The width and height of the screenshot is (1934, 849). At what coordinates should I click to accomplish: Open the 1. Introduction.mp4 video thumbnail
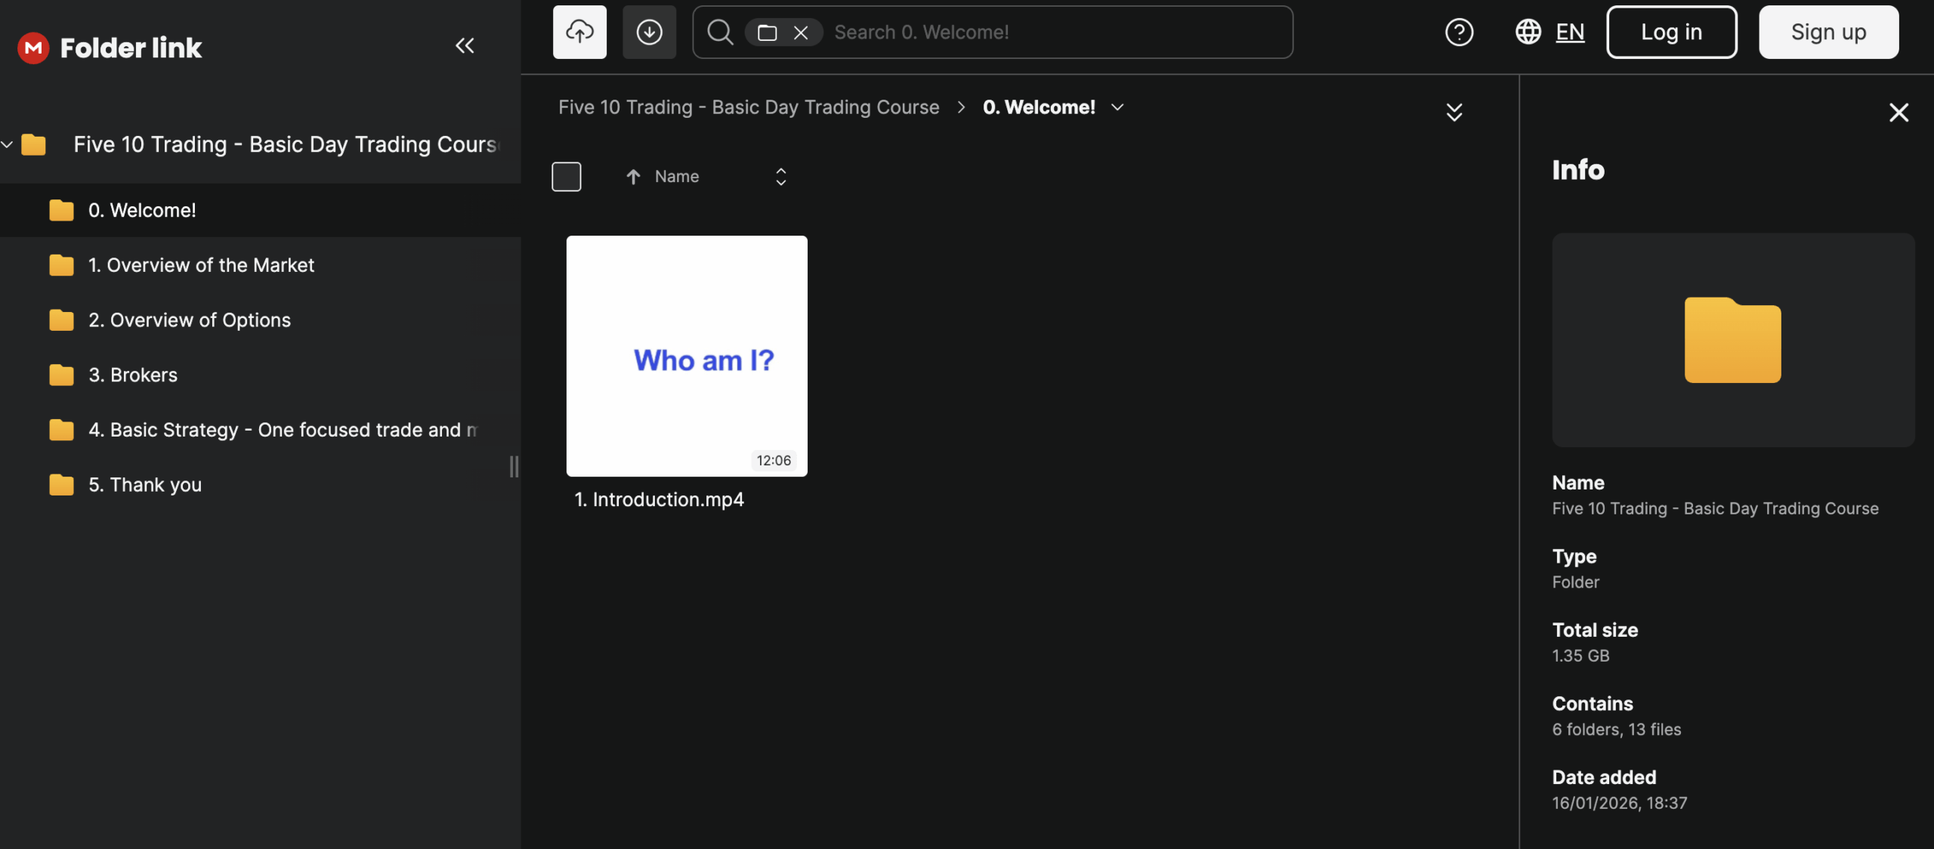pos(686,356)
